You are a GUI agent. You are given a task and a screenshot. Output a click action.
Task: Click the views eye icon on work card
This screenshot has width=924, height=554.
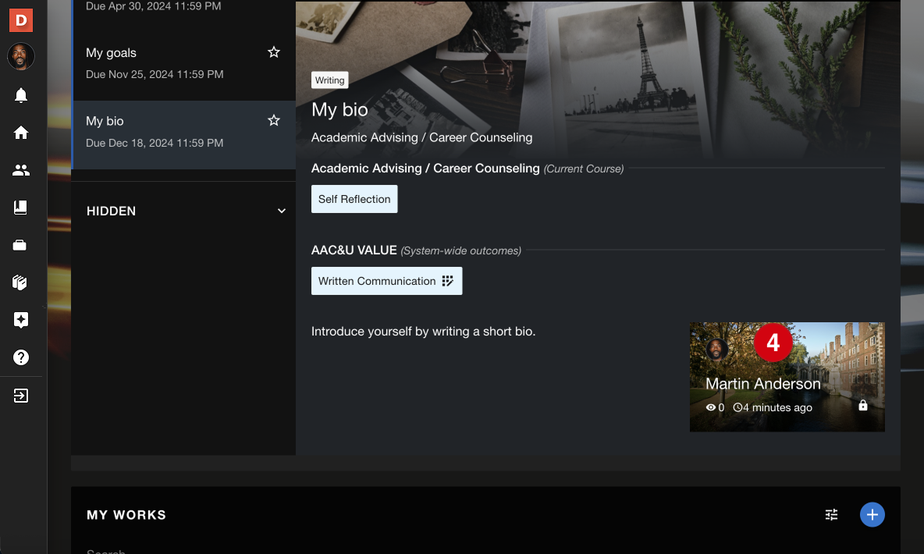pos(711,407)
